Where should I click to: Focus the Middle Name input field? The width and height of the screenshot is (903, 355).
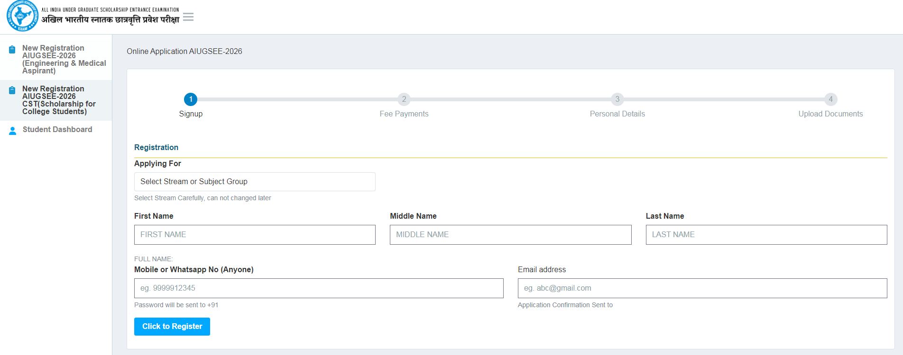point(510,235)
